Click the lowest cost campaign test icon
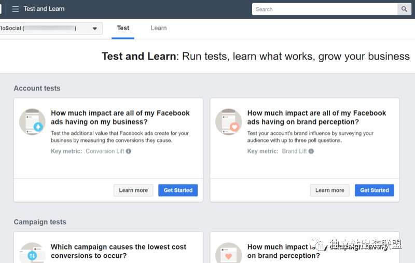The image size is (415, 263). point(32,253)
